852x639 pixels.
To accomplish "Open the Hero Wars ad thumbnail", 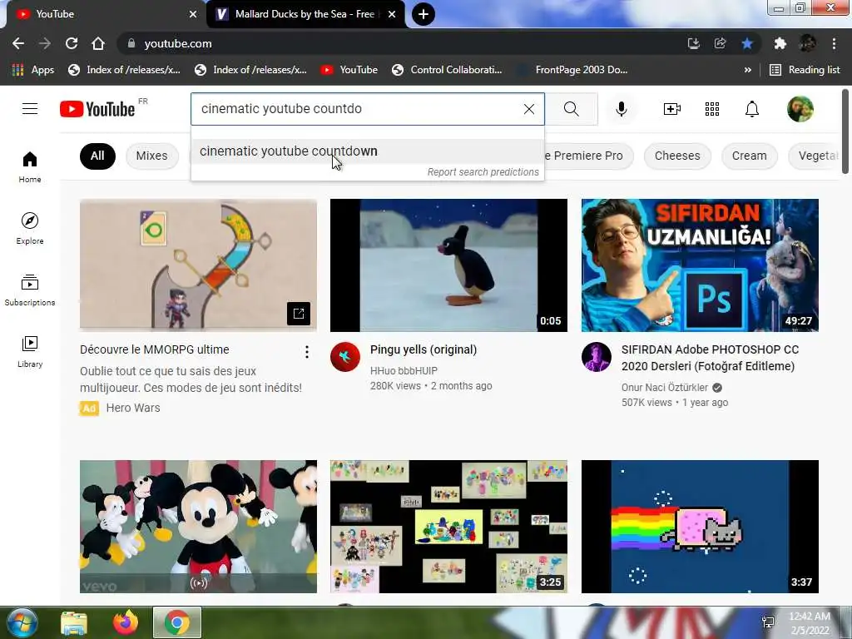I will tap(198, 265).
